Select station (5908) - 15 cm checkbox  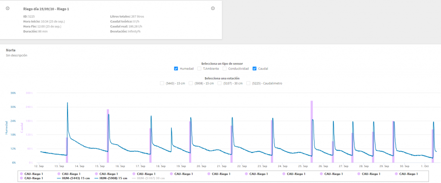pos(191,83)
